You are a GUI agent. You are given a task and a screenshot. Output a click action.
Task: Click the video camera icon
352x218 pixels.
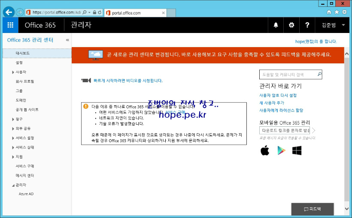86,81
